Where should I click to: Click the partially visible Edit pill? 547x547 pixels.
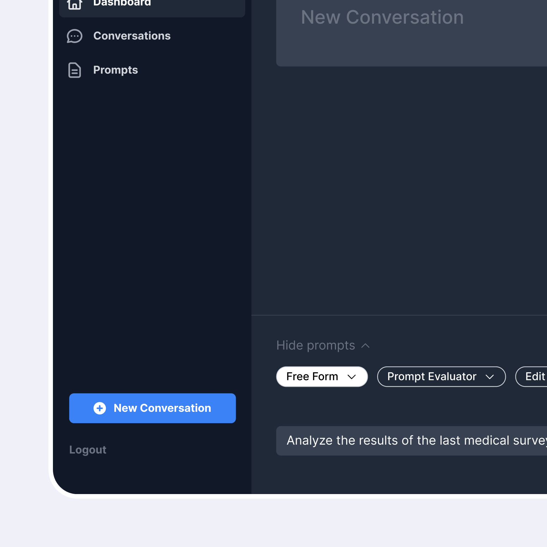(531, 377)
